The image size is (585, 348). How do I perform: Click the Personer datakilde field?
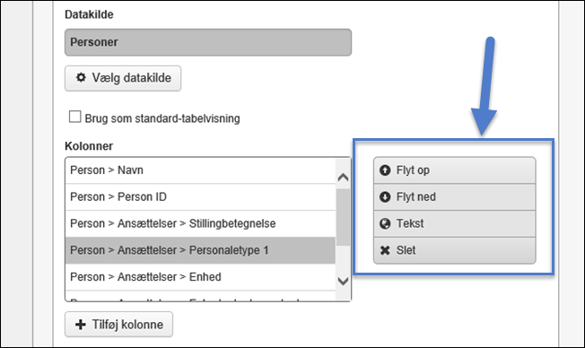tap(208, 42)
